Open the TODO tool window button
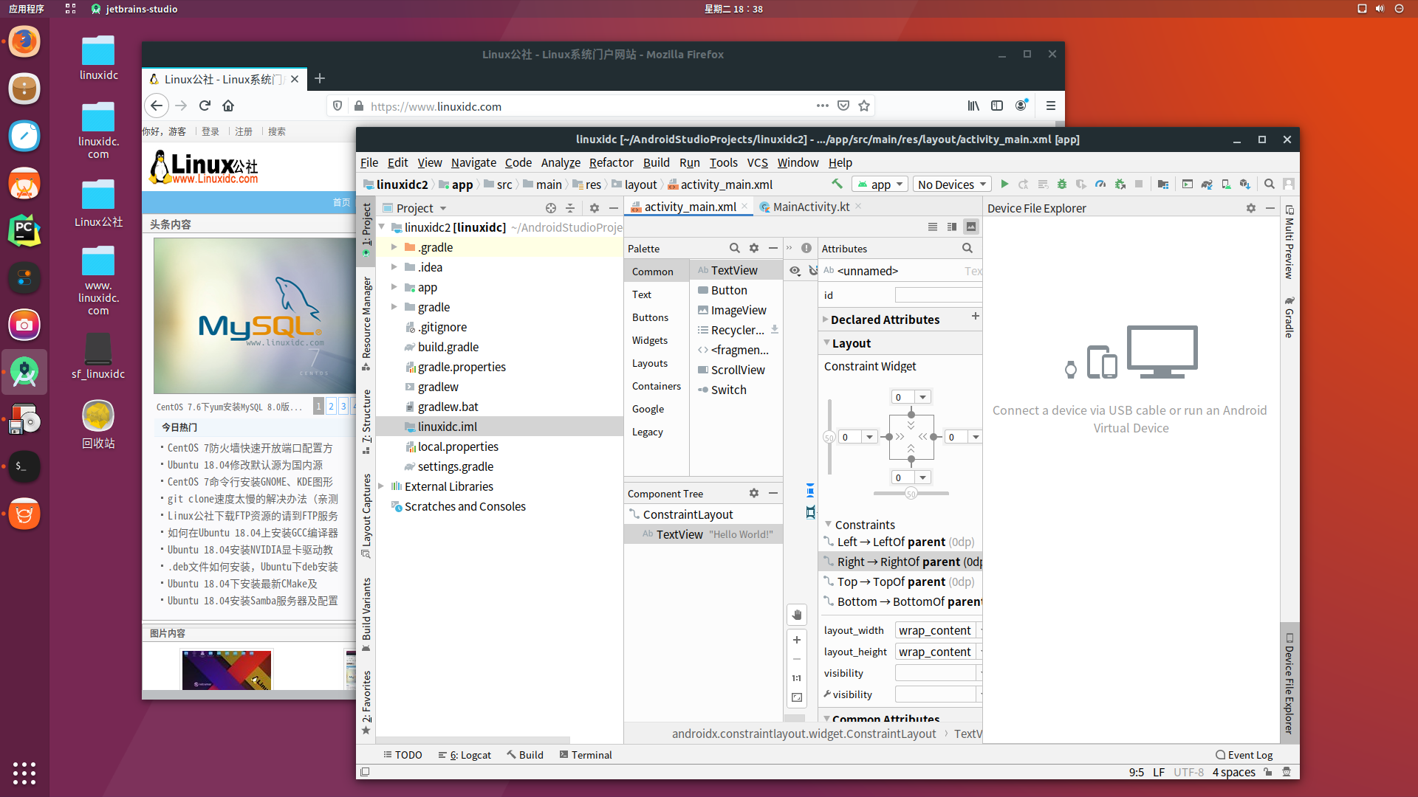Screen dimensions: 1418x797 point(403,755)
